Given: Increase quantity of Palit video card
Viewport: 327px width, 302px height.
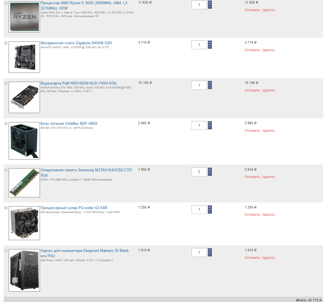Looking at the screenshot, I should coord(210,83).
